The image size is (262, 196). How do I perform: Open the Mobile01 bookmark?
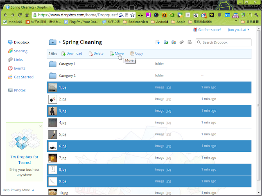[x=13, y=22]
